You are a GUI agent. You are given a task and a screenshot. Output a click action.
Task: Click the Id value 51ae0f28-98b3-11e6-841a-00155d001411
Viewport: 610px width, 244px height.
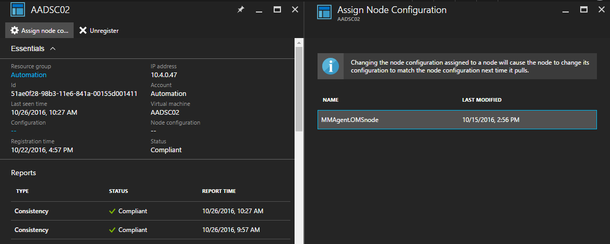pos(74,94)
